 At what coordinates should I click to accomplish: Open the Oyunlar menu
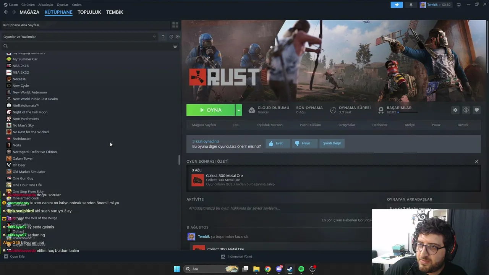tap(63, 5)
